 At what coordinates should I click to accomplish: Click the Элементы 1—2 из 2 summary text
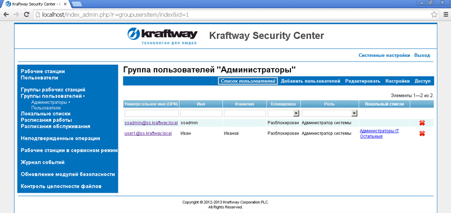[x=412, y=95]
